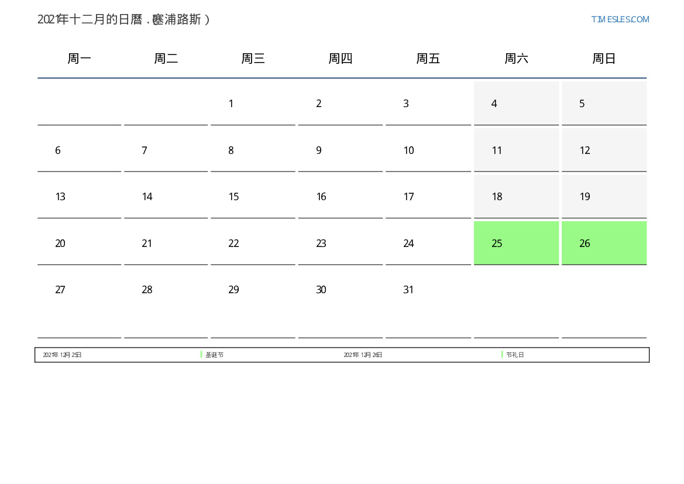Select the 周五 column header

pyautogui.click(x=428, y=59)
